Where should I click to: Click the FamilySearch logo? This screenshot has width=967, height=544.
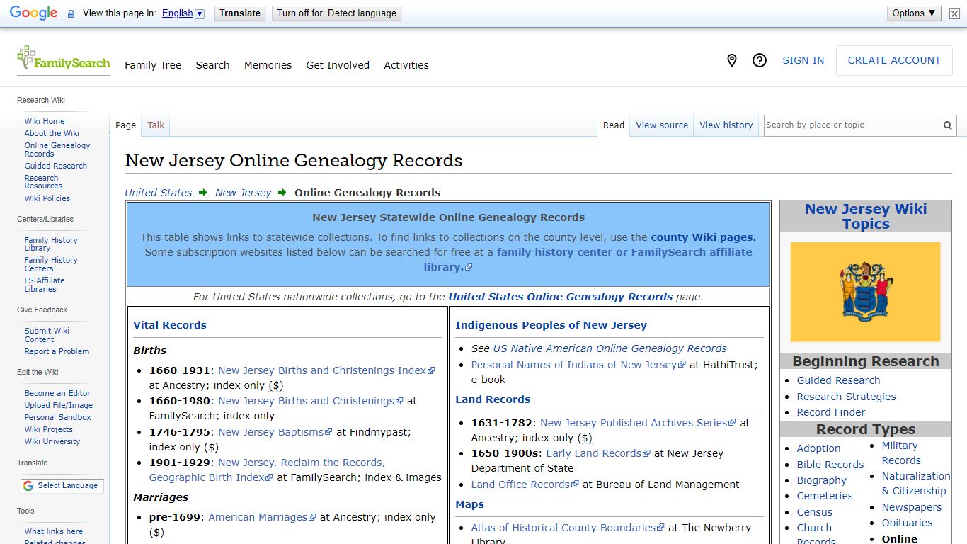64,59
